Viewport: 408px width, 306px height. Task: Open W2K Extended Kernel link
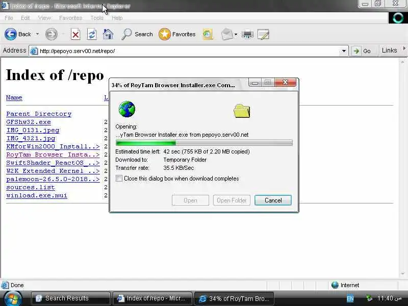coord(53,171)
